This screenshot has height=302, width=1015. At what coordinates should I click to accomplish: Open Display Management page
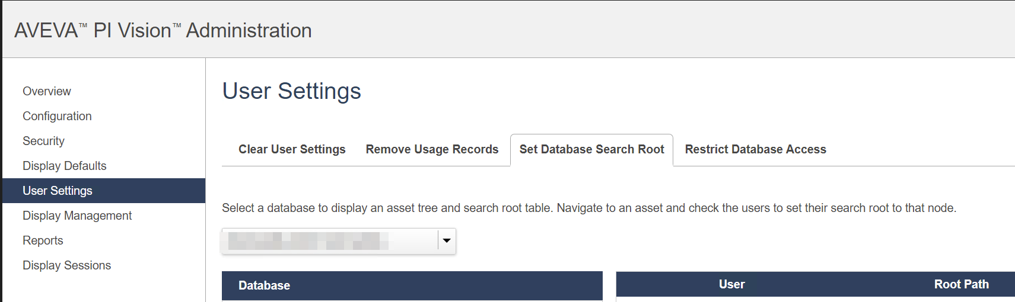(x=77, y=216)
